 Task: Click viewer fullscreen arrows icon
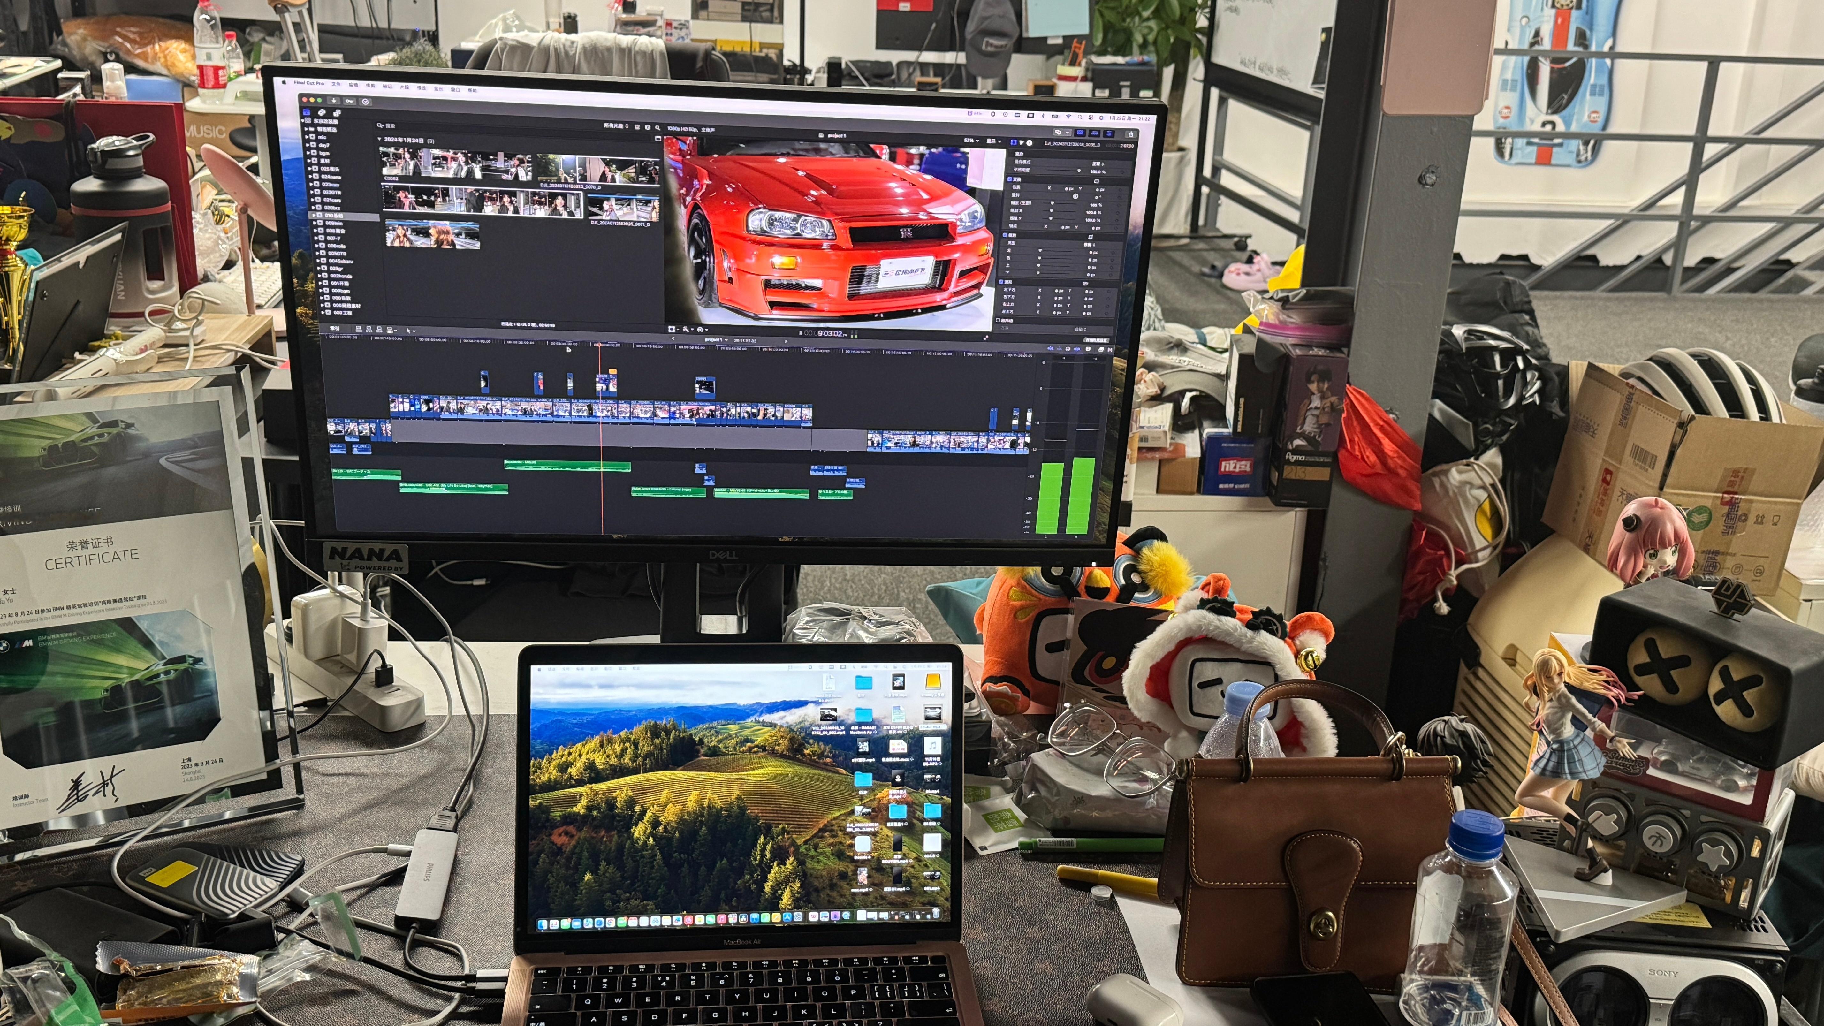[x=986, y=338]
